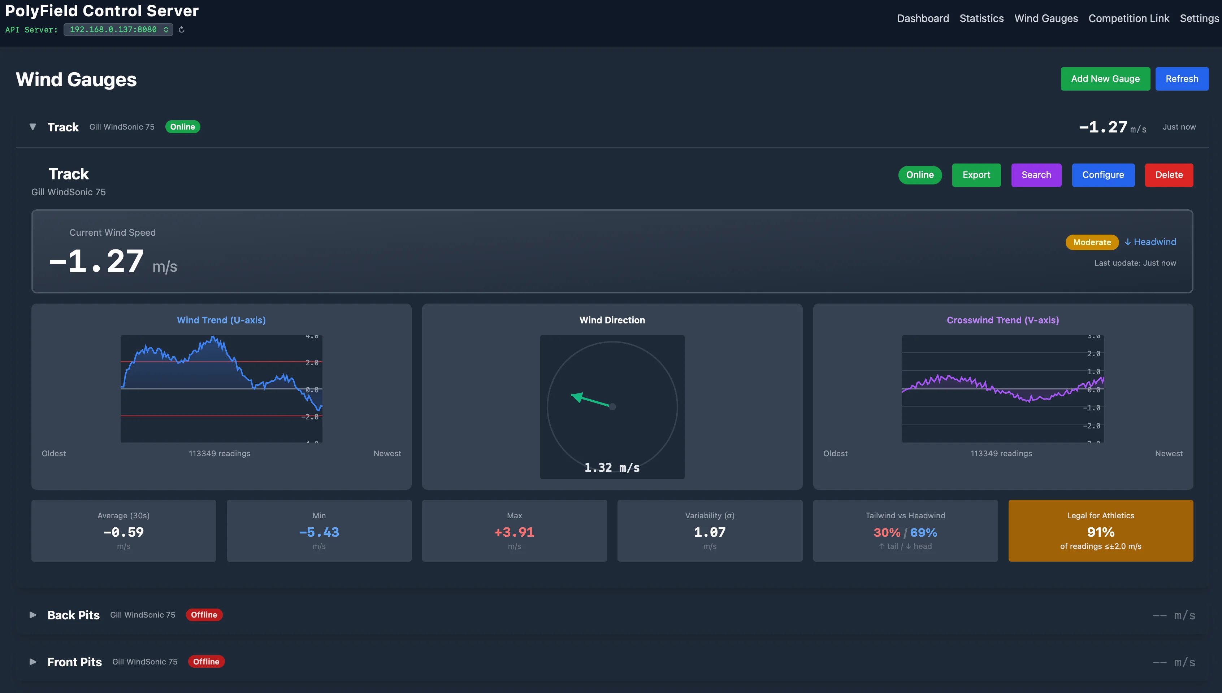
Task: Go to the Statistics page
Action: tap(981, 18)
